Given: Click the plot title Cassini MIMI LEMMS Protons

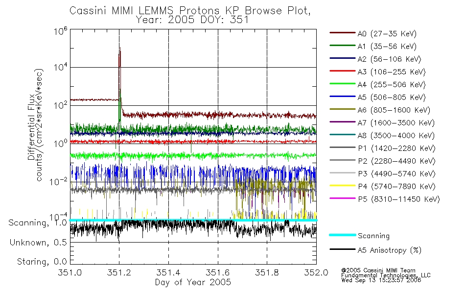Looking at the screenshot, I should (190, 11).
